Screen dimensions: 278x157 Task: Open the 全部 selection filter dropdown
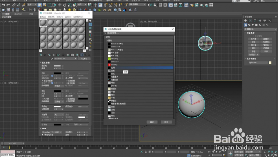pyautogui.click(x=32, y=5)
